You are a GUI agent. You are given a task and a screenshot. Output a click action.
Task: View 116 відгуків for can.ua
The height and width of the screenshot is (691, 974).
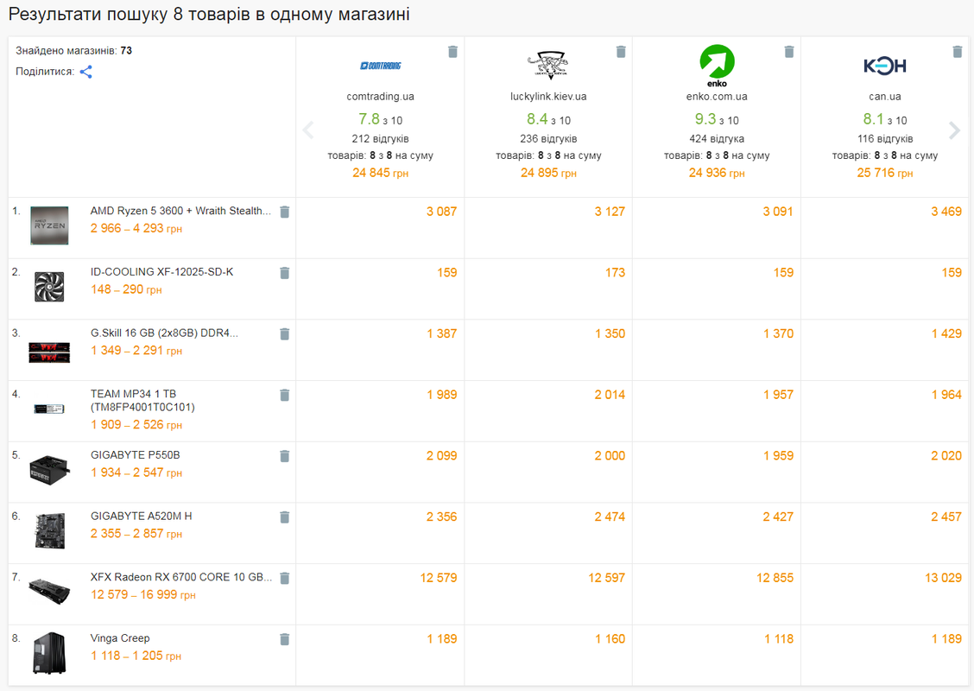coord(885,138)
